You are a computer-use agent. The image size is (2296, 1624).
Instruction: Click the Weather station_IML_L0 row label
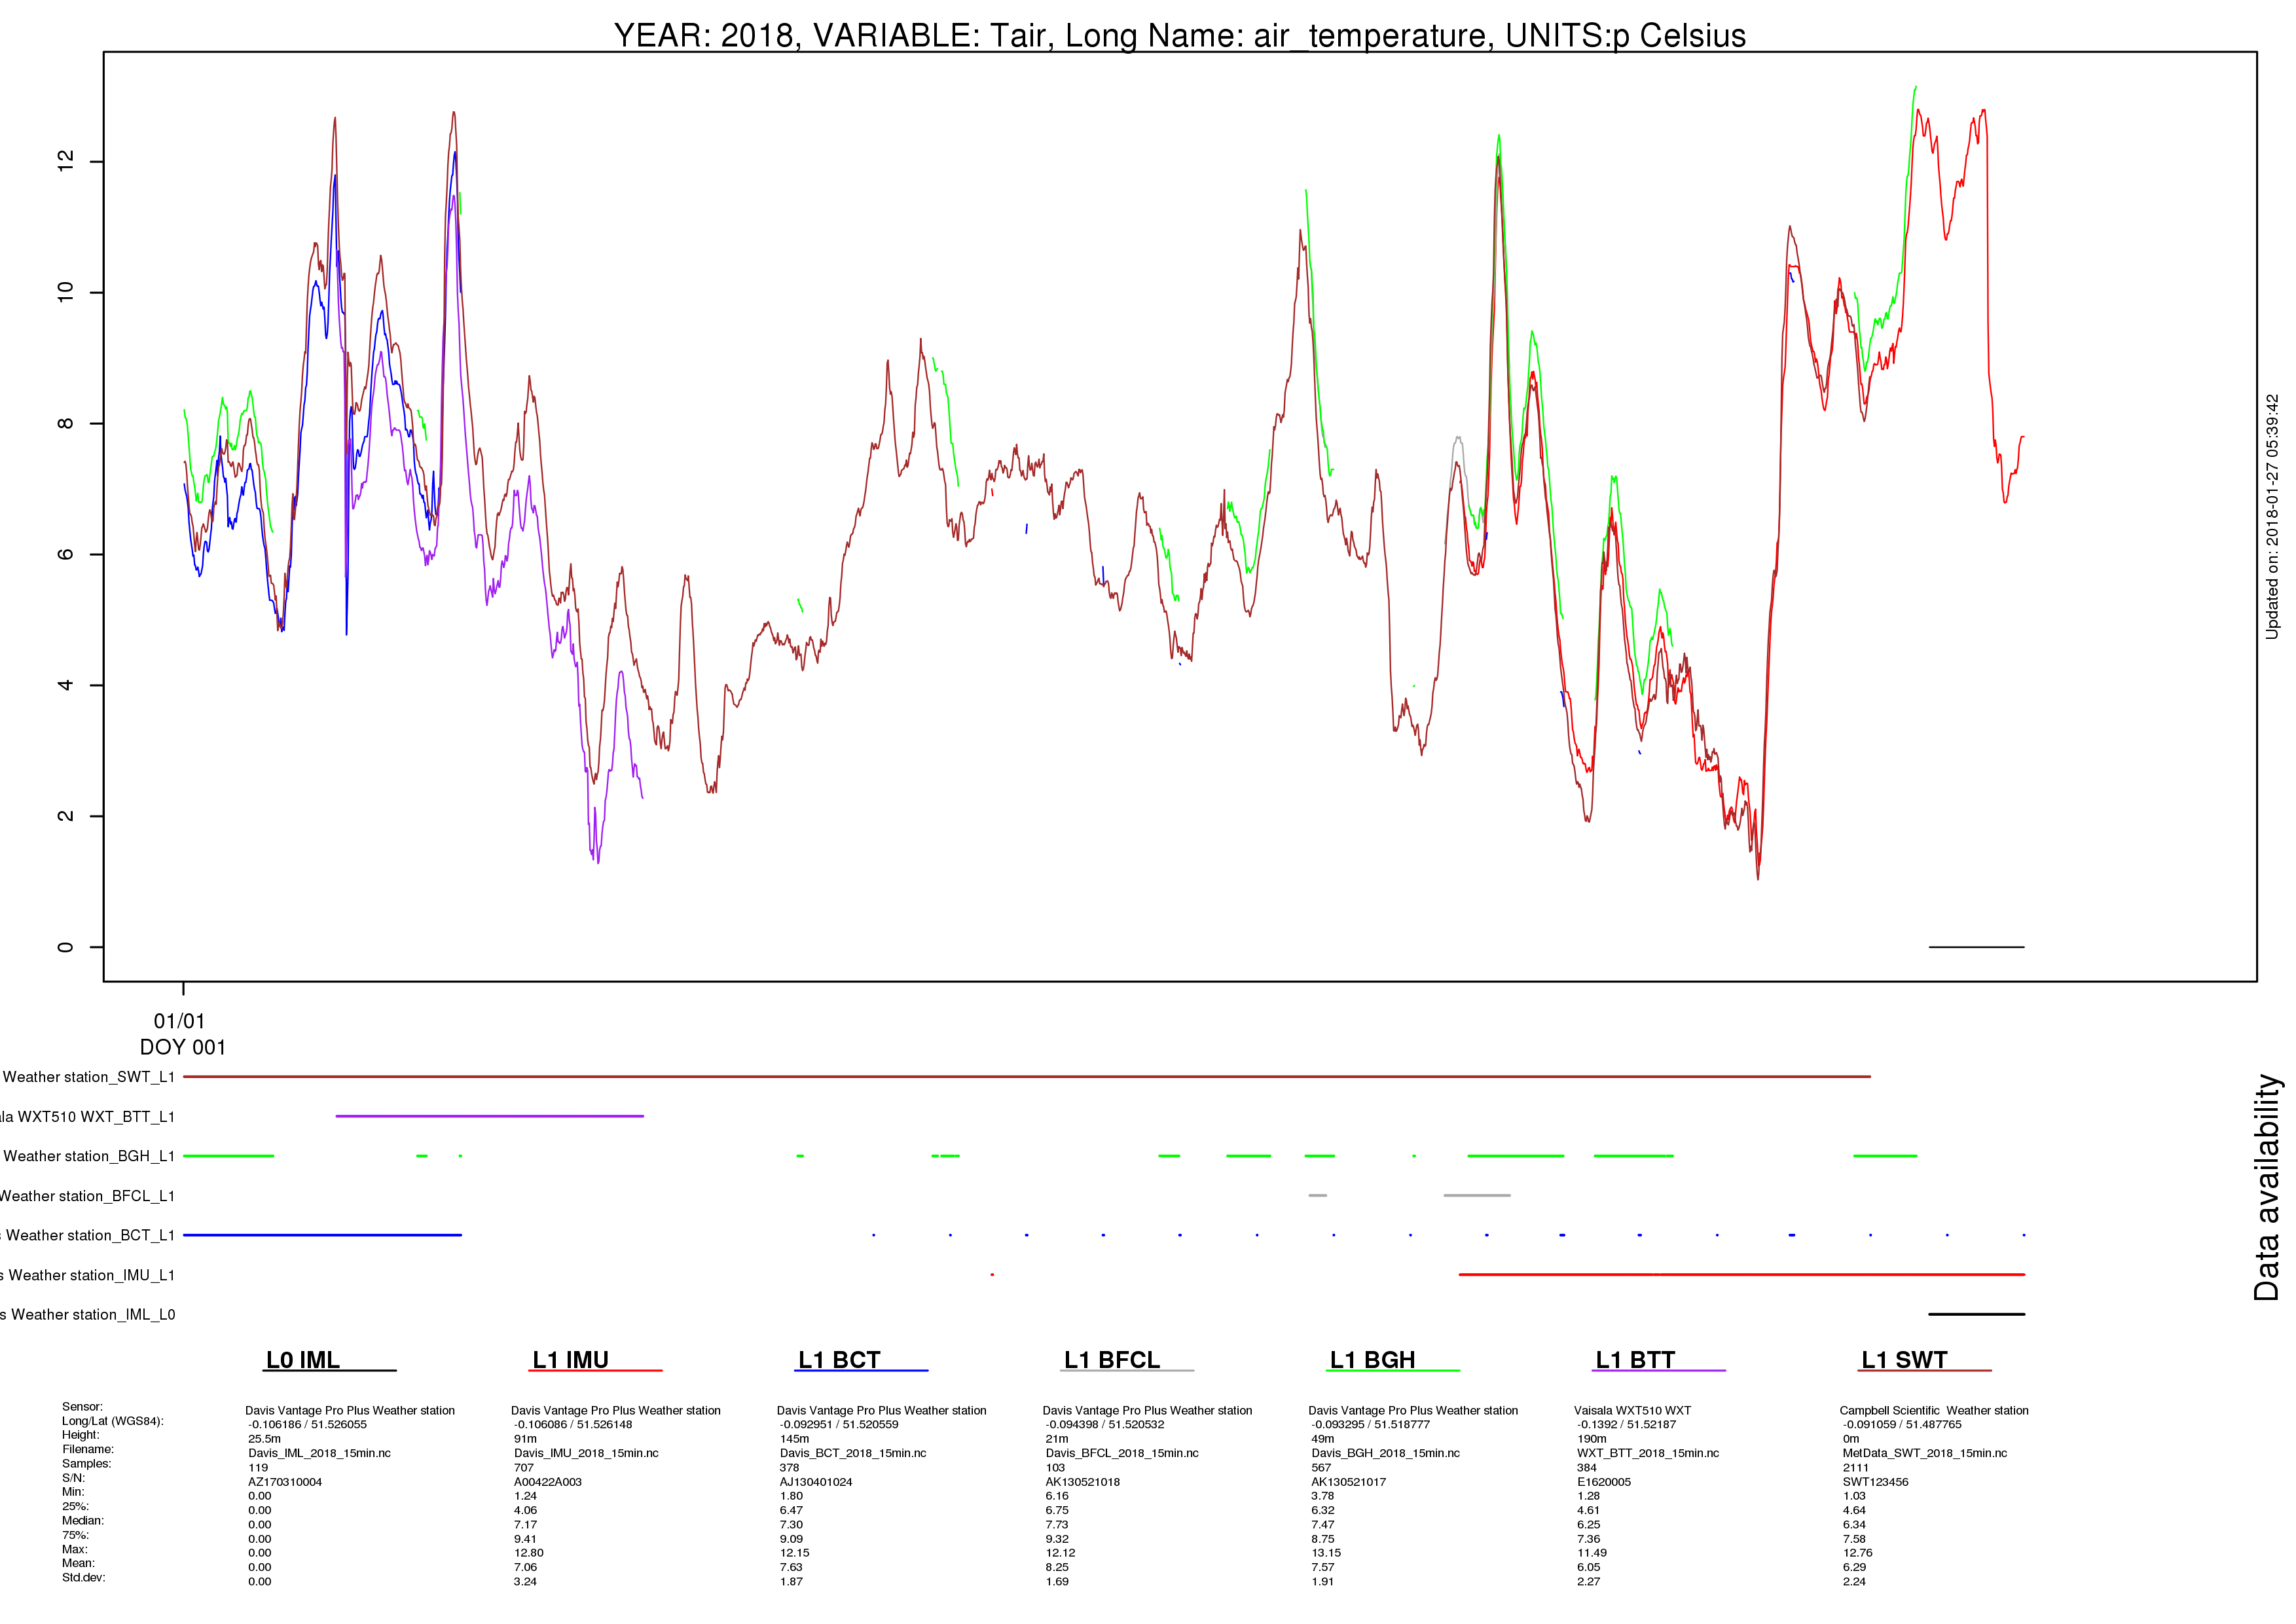88,1314
